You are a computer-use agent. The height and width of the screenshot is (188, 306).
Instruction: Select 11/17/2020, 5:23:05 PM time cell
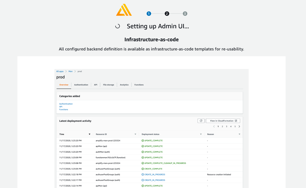tap(70, 169)
